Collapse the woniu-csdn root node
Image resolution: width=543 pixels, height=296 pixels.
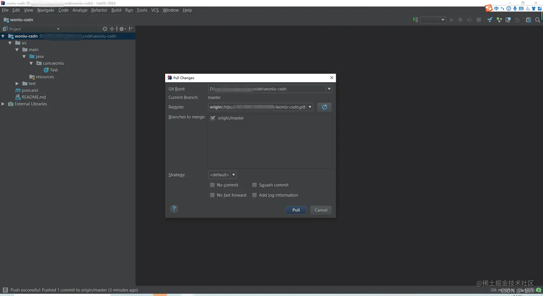coord(3,36)
